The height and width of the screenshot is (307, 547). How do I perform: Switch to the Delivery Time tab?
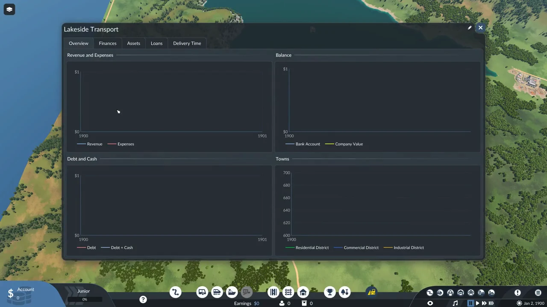point(187,43)
